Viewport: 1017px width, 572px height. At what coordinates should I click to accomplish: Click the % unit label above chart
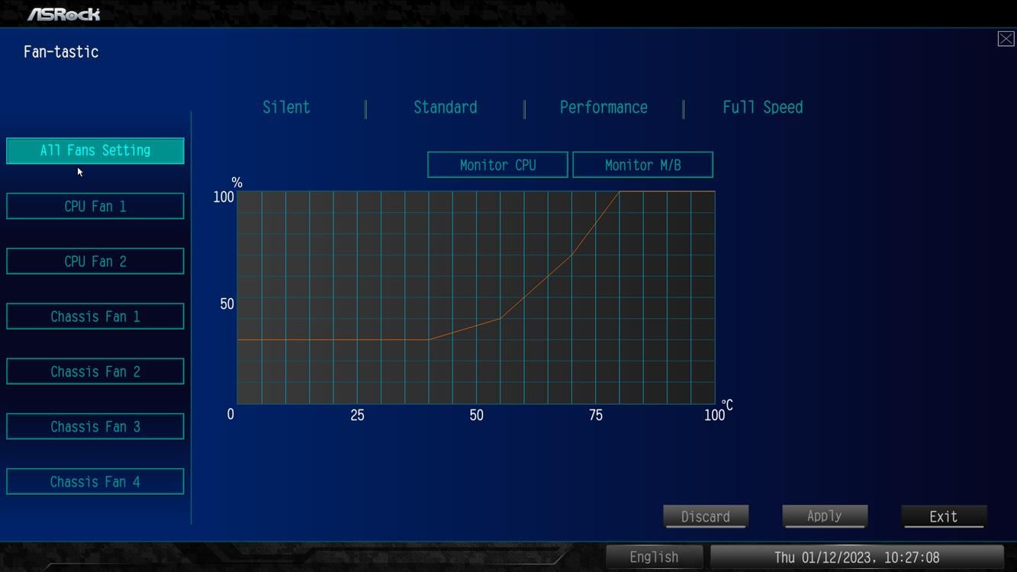point(237,182)
